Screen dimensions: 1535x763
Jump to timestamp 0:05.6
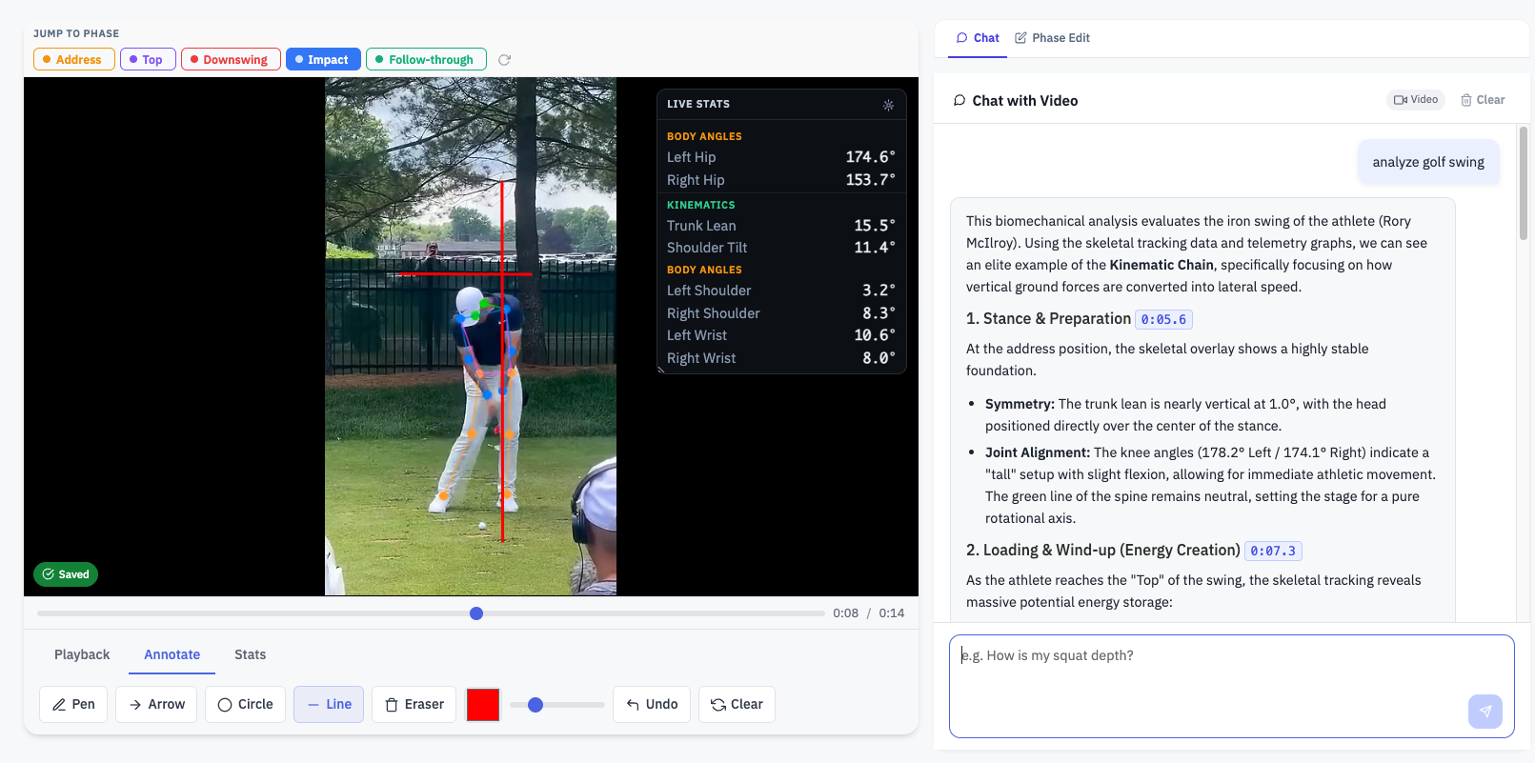pyautogui.click(x=1163, y=320)
